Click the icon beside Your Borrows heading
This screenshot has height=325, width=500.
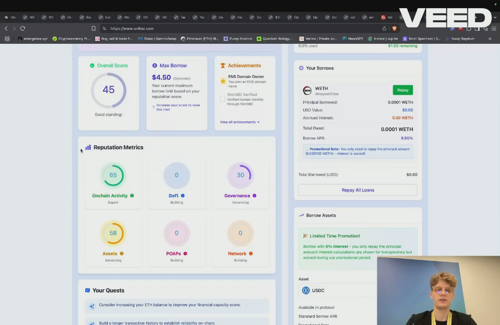[301, 68]
